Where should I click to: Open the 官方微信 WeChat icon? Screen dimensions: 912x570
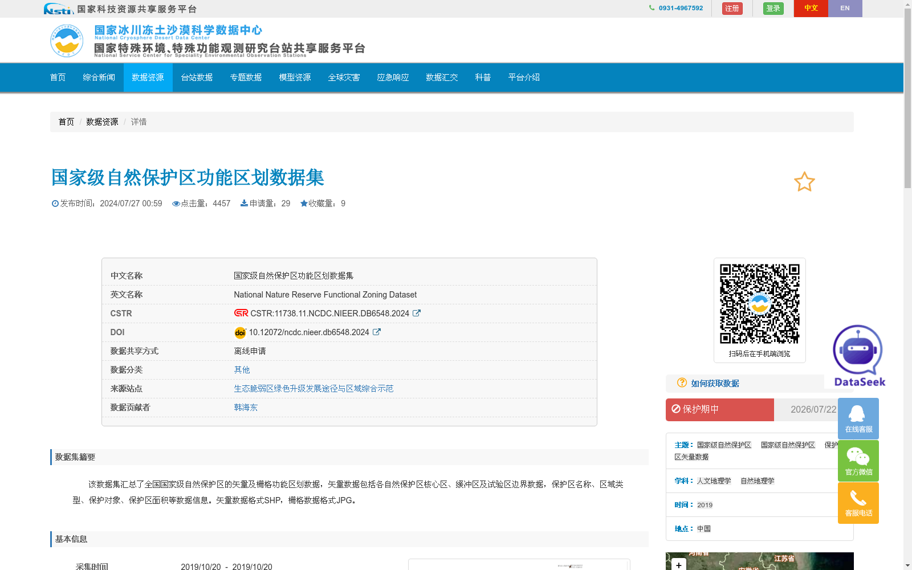point(858,459)
